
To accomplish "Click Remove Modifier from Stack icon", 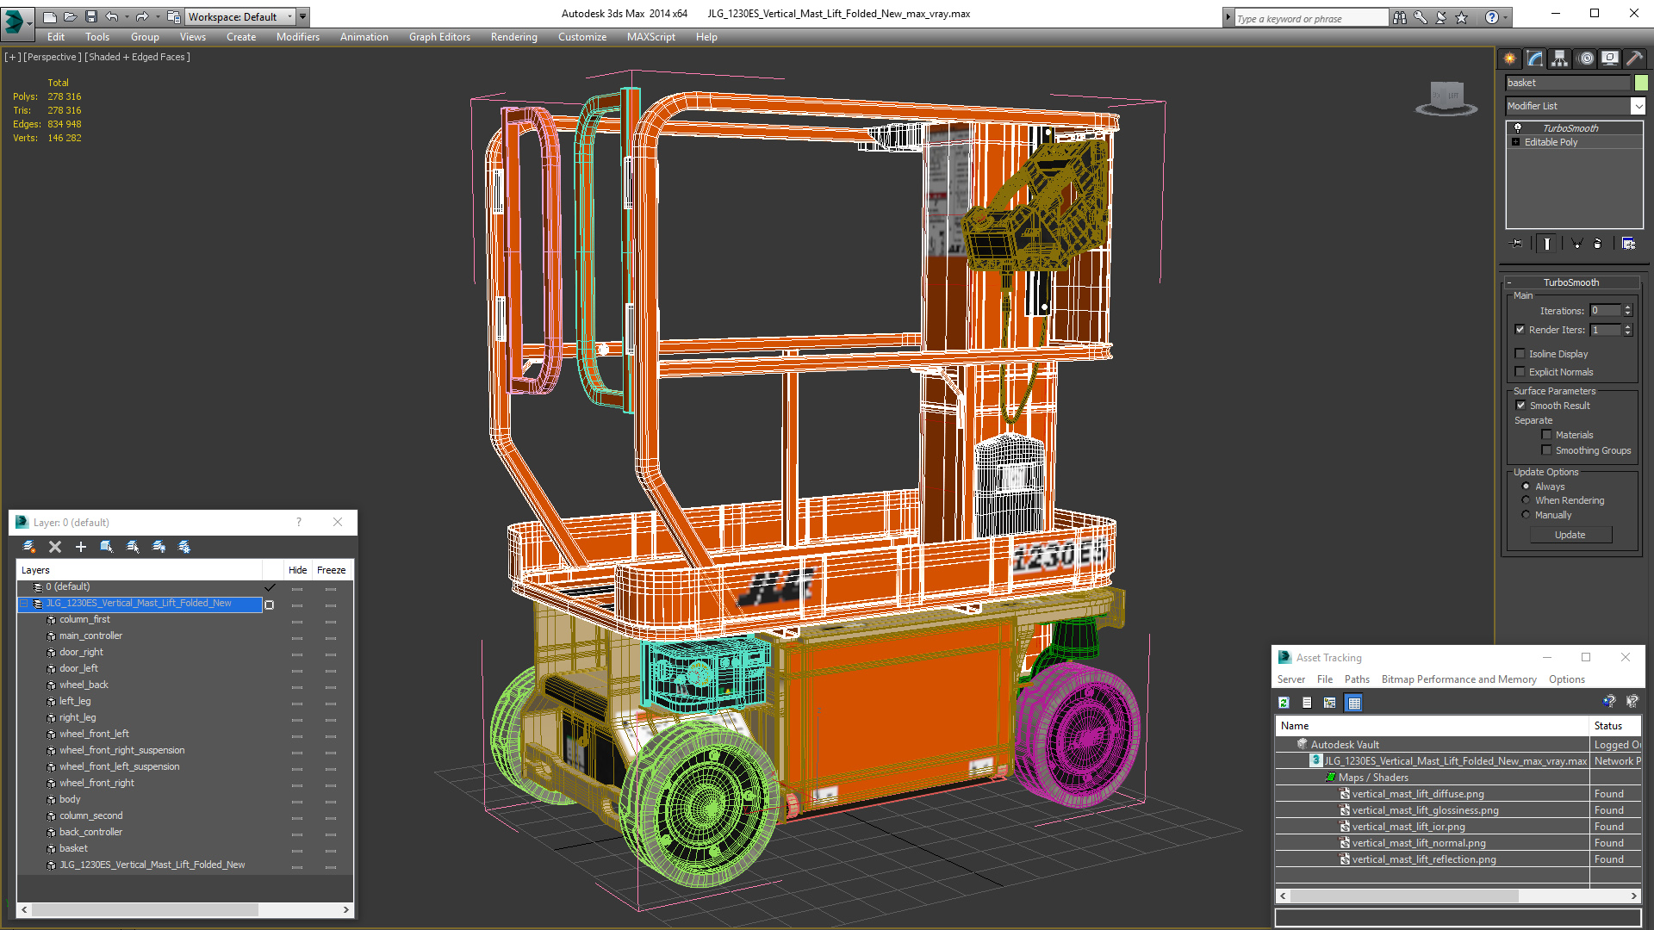I will pyautogui.click(x=1598, y=244).
